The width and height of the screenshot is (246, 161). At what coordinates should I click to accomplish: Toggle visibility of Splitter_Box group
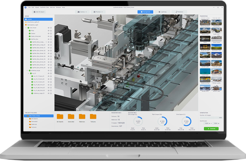coord(49,39)
